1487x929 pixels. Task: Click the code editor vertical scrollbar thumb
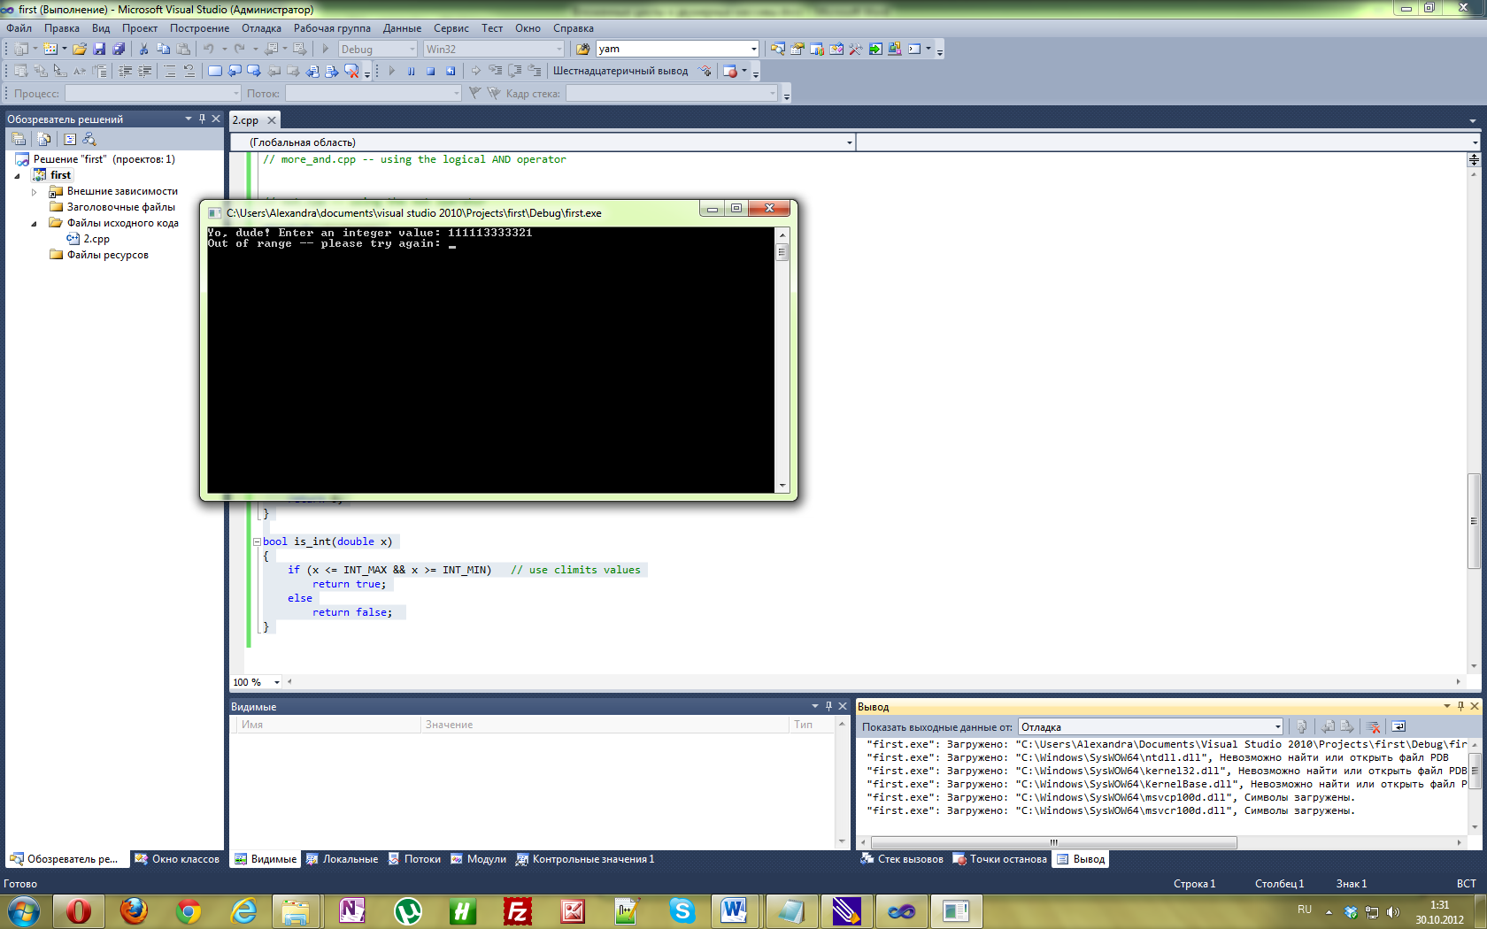point(1474,521)
